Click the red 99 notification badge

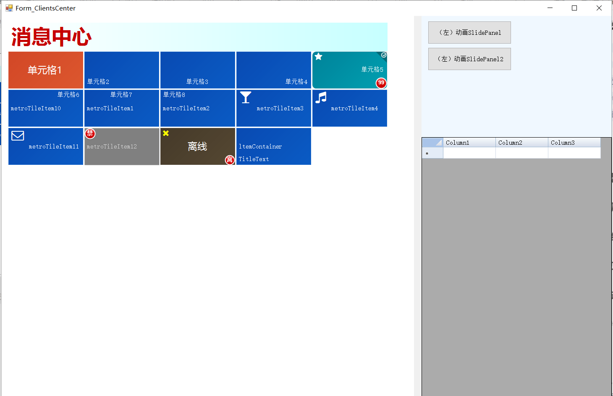coord(381,83)
